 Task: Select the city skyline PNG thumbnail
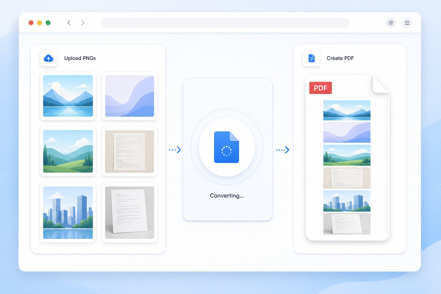point(68,213)
